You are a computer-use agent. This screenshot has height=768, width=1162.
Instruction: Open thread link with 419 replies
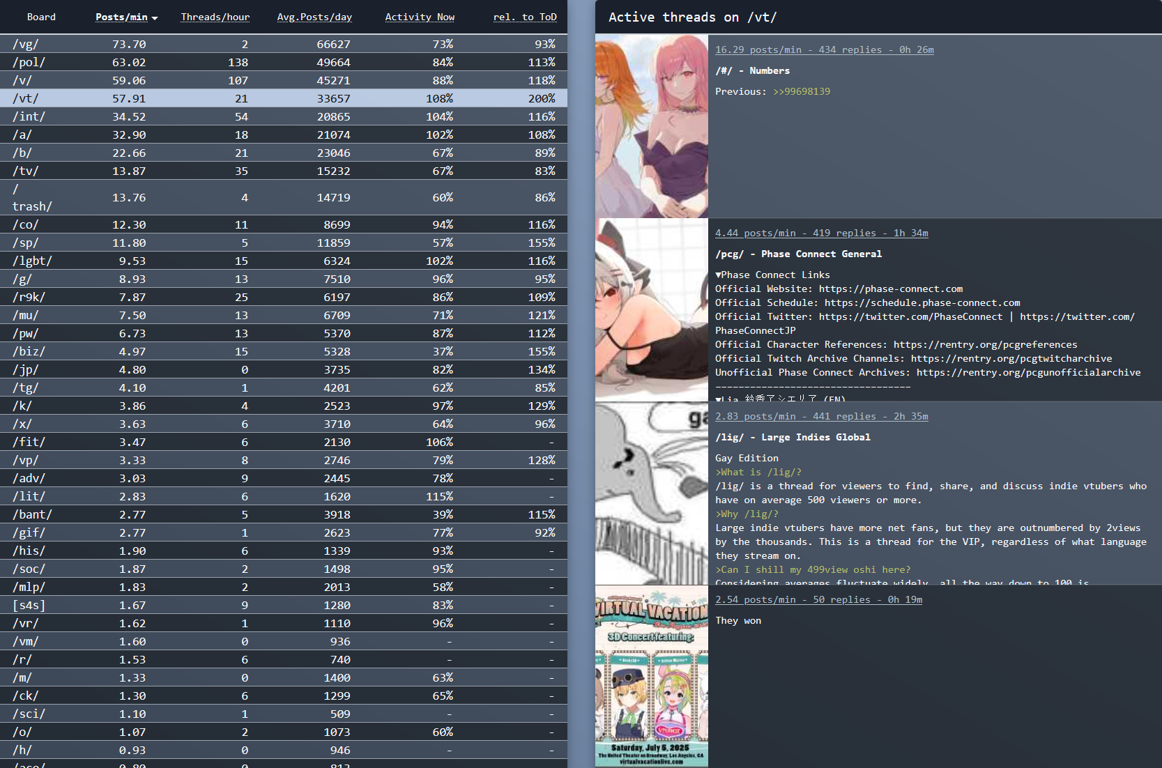tap(821, 233)
